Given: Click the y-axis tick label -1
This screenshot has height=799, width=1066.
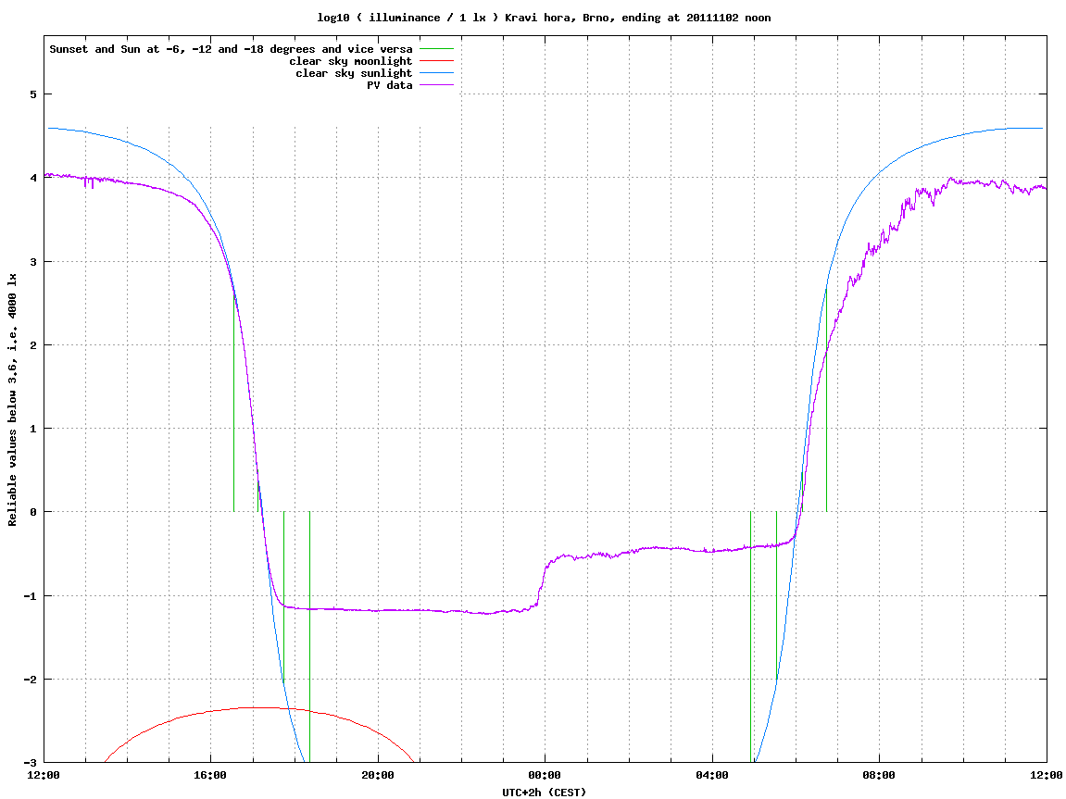Looking at the screenshot, I should coord(30,596).
